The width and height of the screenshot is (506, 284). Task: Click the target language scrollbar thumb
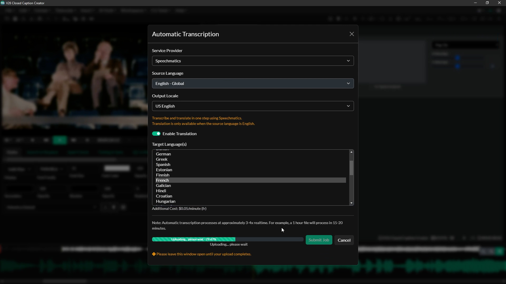tap(351, 168)
